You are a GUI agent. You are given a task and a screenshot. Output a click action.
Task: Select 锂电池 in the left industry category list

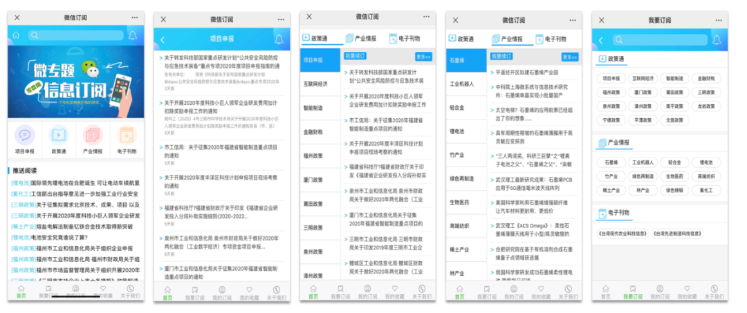[x=466, y=131]
